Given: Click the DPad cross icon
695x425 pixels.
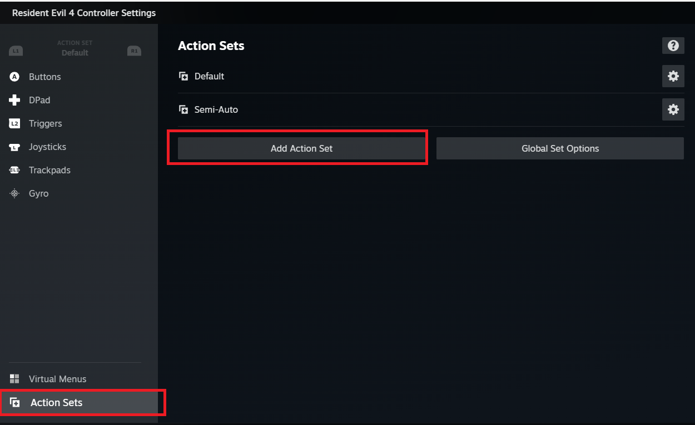Looking at the screenshot, I should point(15,100).
